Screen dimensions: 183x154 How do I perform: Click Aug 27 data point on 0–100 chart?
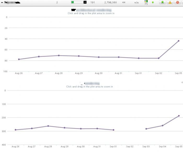tap(39, 57)
